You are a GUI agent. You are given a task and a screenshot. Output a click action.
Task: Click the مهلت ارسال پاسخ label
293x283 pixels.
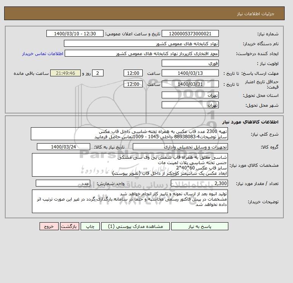[x=260, y=73]
